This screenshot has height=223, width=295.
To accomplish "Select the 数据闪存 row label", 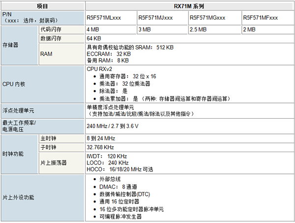I will [x=51, y=38].
